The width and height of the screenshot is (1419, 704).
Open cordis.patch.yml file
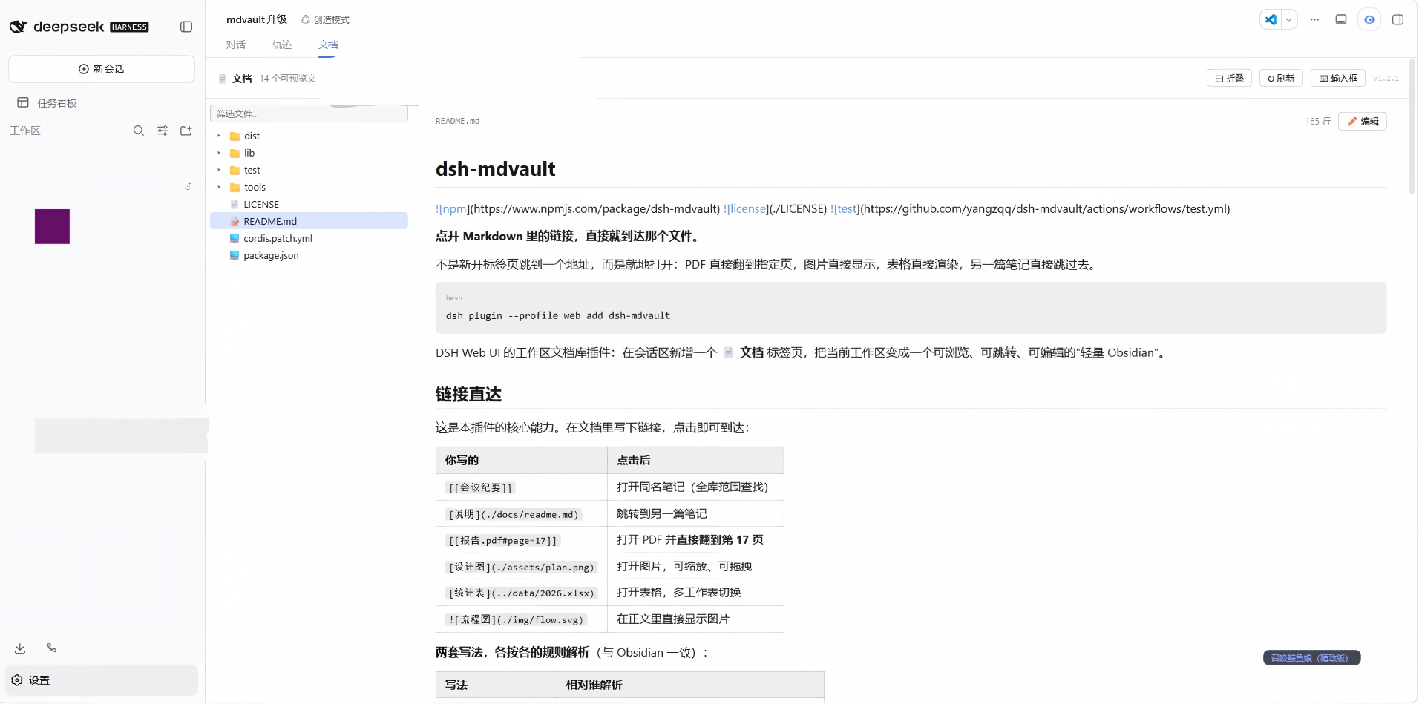click(x=309, y=238)
